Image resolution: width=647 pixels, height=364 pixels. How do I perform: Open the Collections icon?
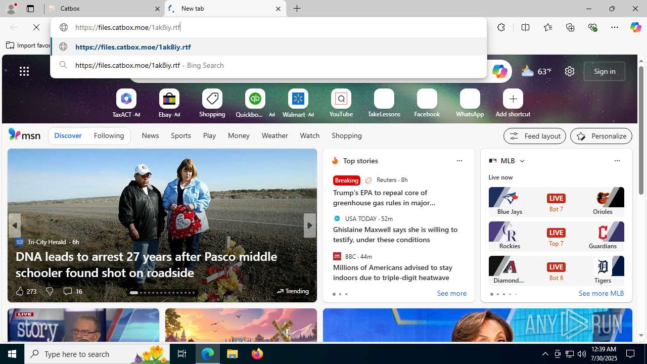(x=570, y=27)
